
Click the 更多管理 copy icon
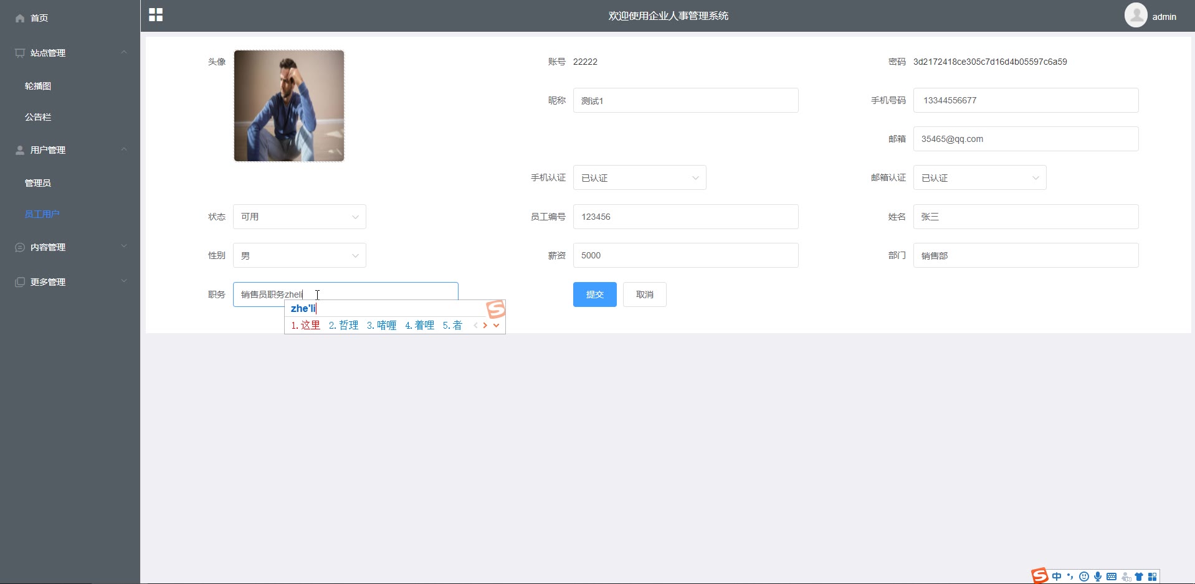(x=20, y=282)
